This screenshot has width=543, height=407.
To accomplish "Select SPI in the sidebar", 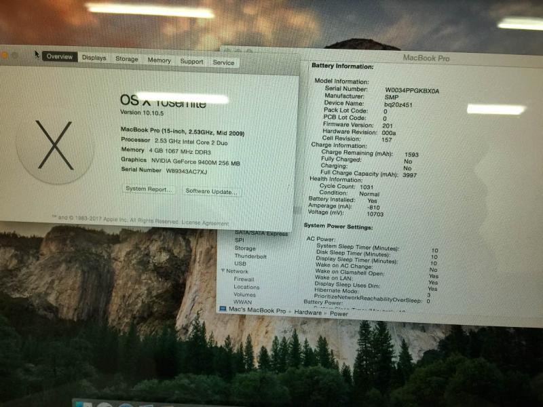I will point(240,240).
